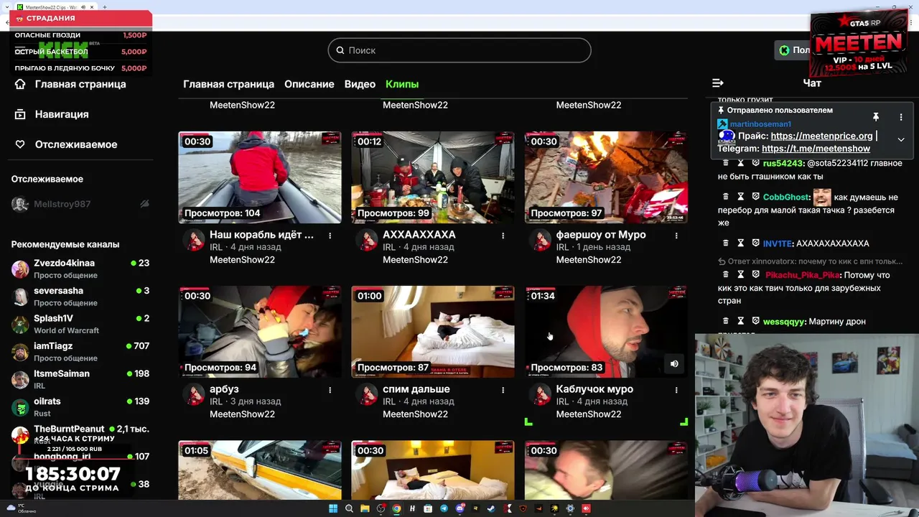Play the фаершоу от Муро clip thumbnail
Image resolution: width=919 pixels, height=517 pixels.
click(x=606, y=177)
